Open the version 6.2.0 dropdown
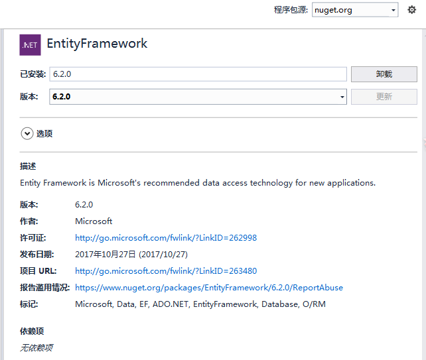 click(x=198, y=97)
